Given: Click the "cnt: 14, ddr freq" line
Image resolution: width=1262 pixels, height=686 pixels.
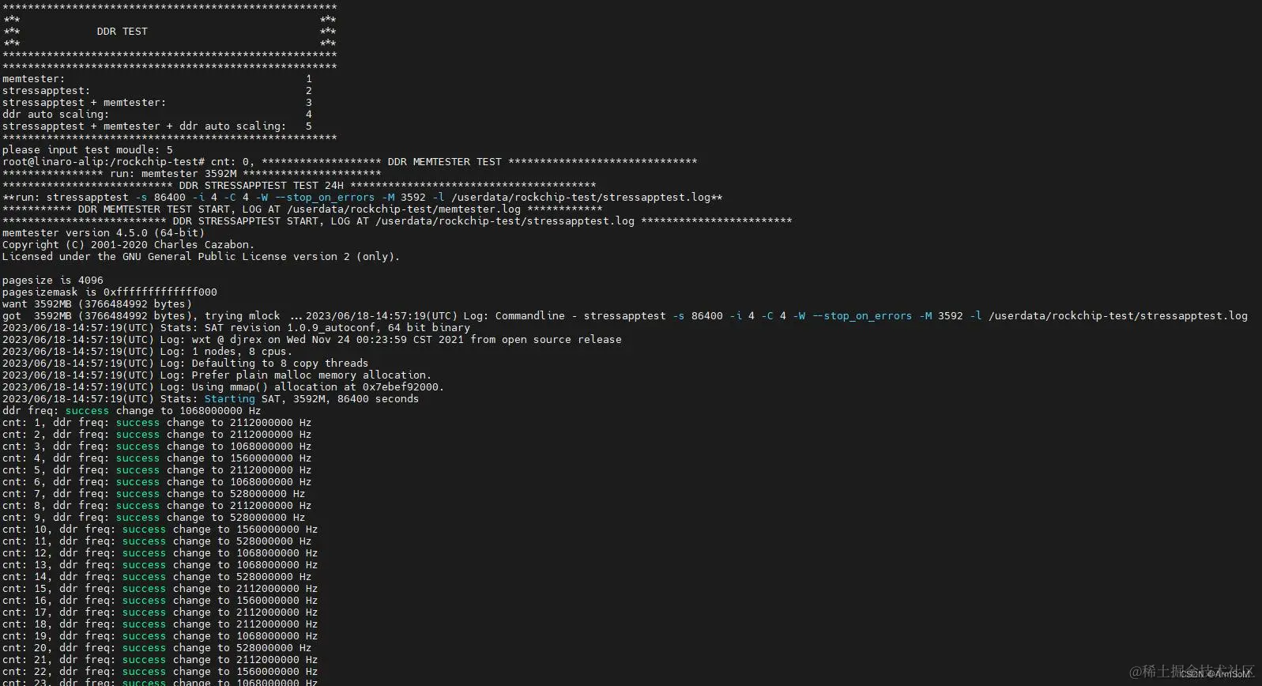Looking at the screenshot, I should click(157, 577).
